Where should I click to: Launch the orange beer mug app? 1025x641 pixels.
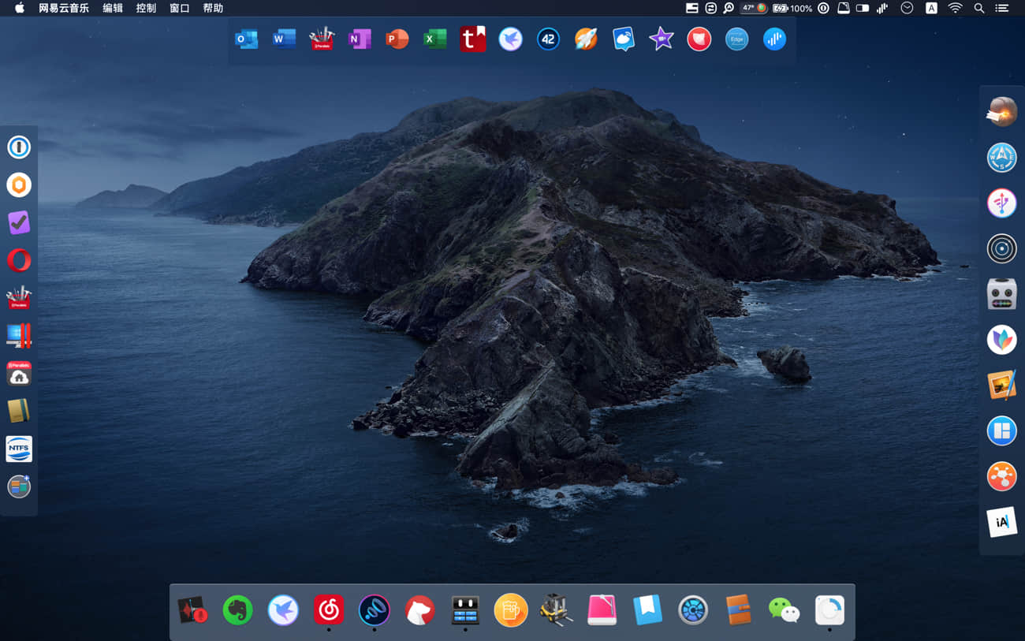coord(510,610)
